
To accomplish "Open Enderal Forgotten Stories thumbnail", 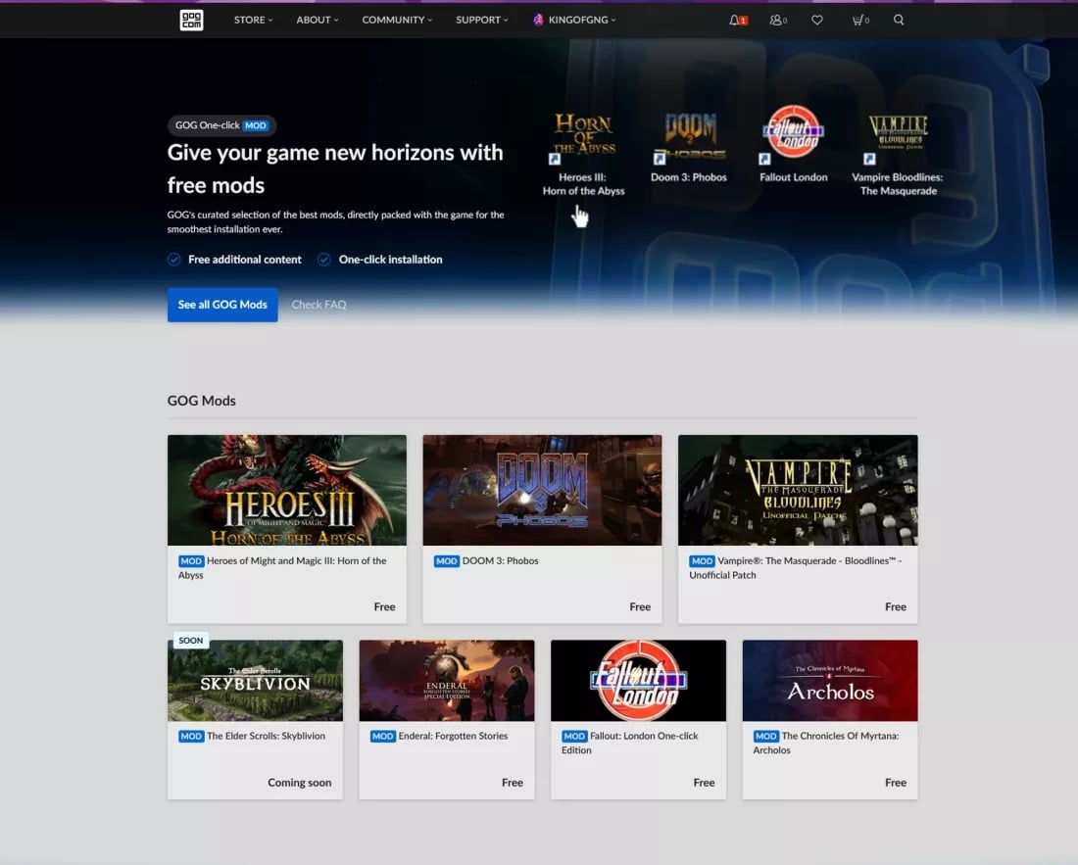I will [x=447, y=681].
